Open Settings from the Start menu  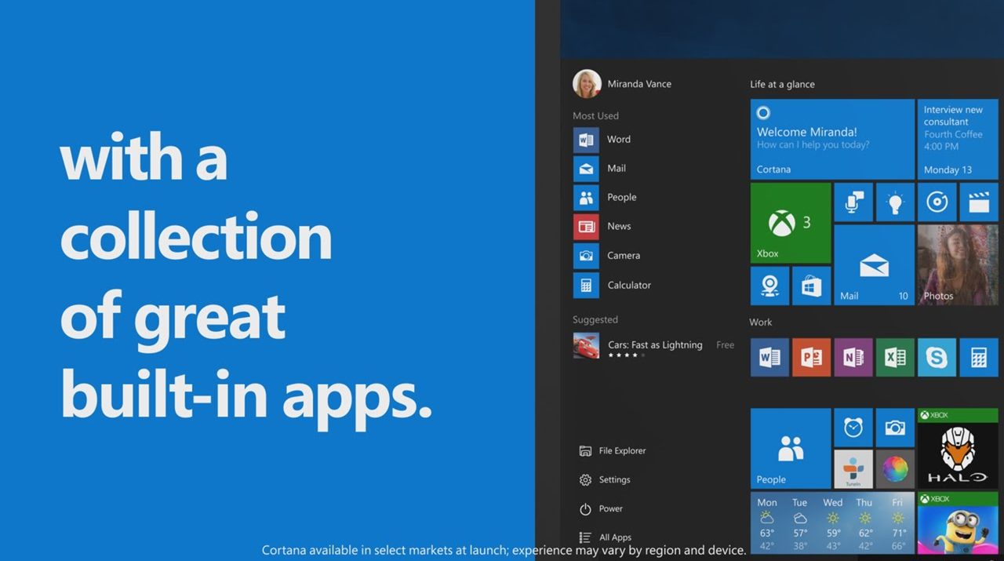613,479
